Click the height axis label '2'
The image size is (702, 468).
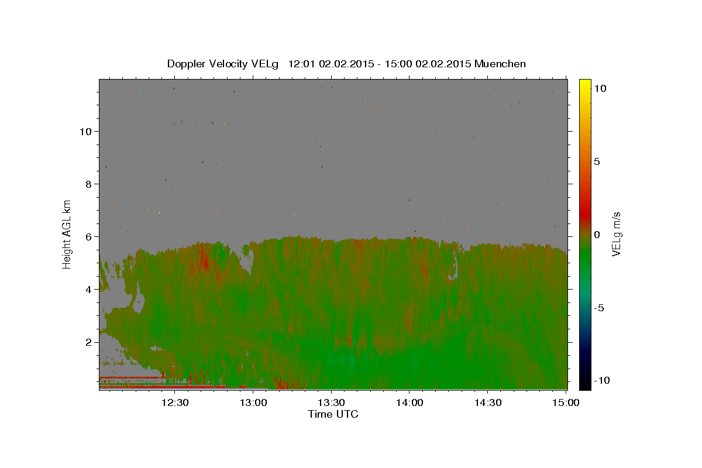click(89, 342)
